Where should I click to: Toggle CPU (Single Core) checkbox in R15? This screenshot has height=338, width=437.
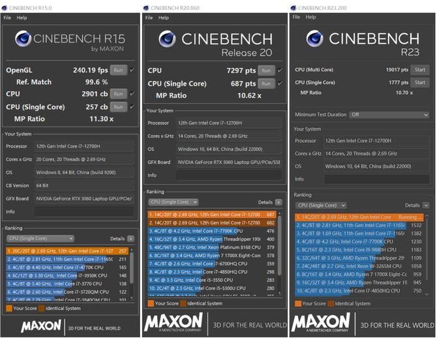click(x=132, y=106)
